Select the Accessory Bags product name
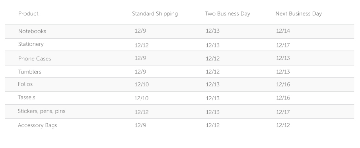 pos(37,125)
